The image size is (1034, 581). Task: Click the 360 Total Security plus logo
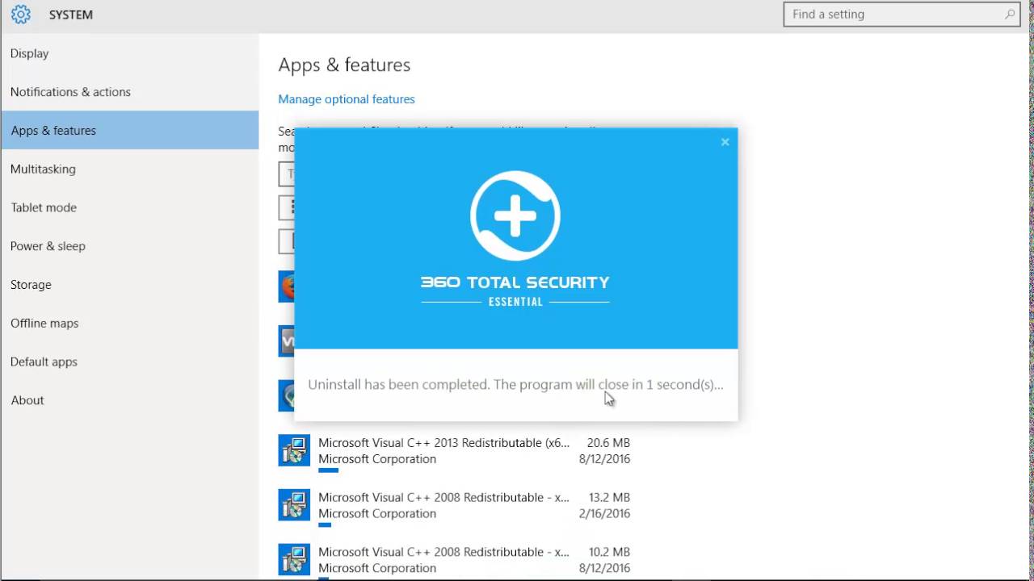pos(515,215)
